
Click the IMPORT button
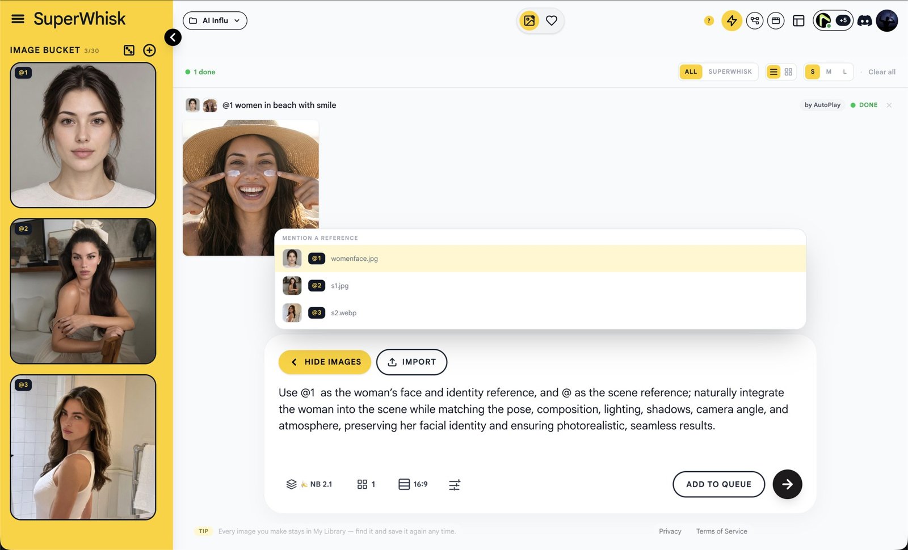(411, 362)
